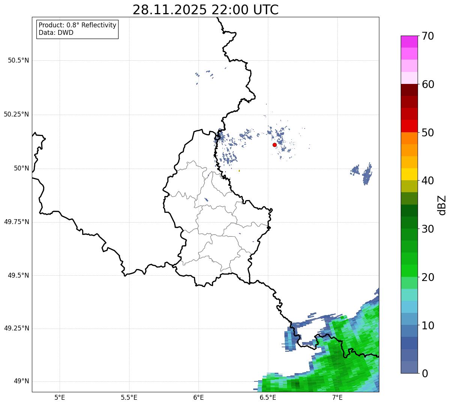Click the longitude label 6.5°E
This screenshot has width=451, height=405.
[x=268, y=397]
